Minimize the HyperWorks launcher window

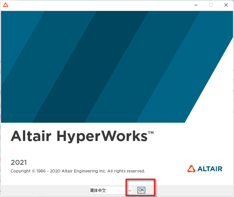[x=195, y=5]
